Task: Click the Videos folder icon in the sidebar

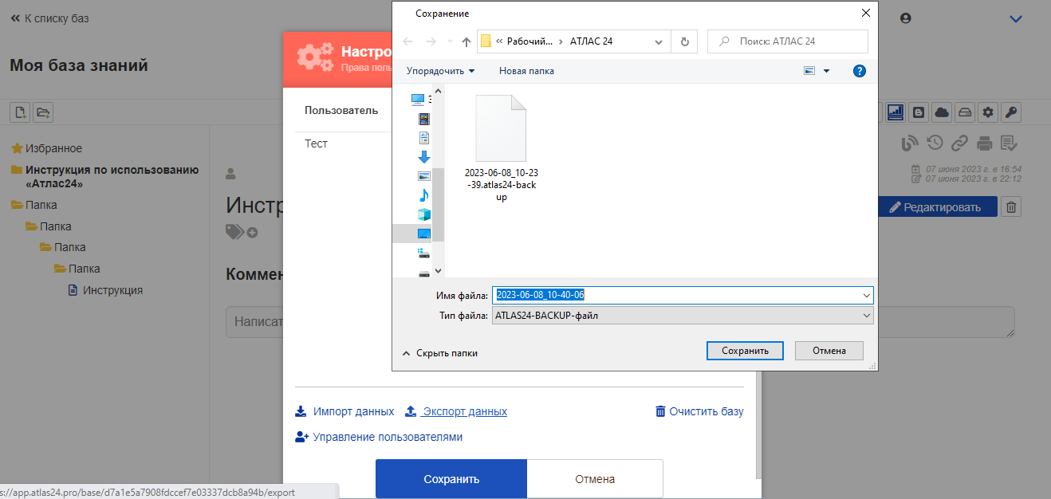Action: pyautogui.click(x=424, y=119)
